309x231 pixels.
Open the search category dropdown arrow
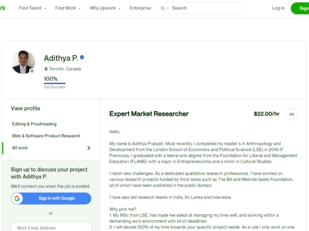tap(168, 8)
